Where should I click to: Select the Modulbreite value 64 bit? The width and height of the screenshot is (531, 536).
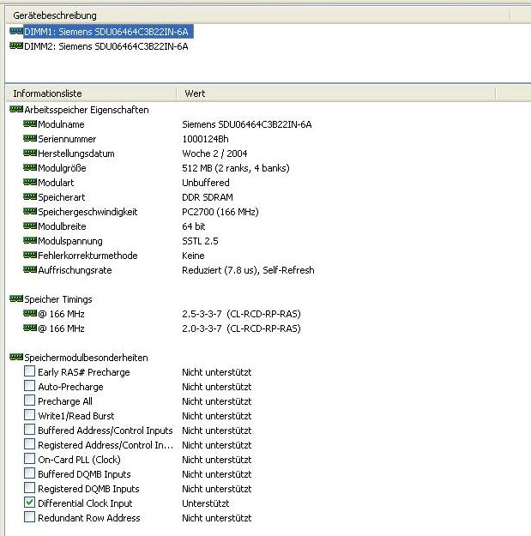pyautogui.click(x=194, y=226)
